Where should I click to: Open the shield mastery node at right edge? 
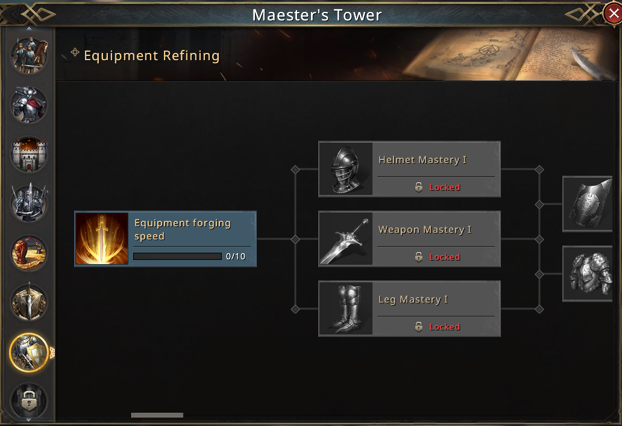[588, 204]
